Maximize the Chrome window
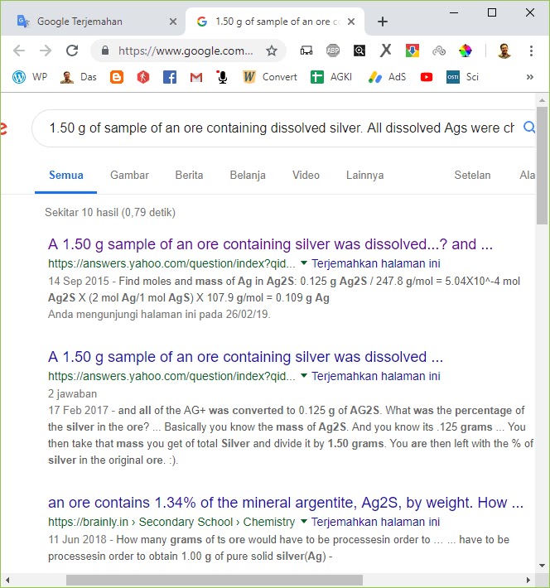Screen dimensions: 550x588 (492, 12)
